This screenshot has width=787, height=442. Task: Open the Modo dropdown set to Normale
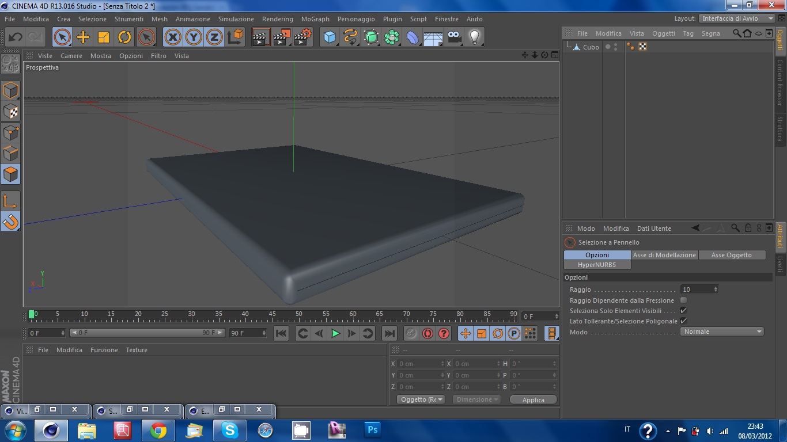722,332
